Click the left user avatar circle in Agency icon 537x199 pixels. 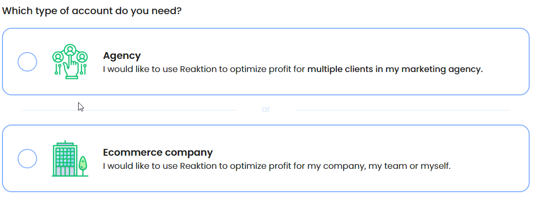[58, 56]
